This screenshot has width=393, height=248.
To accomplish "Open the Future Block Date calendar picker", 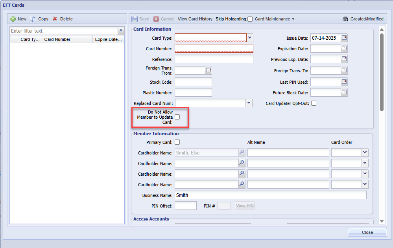I will (344, 93).
